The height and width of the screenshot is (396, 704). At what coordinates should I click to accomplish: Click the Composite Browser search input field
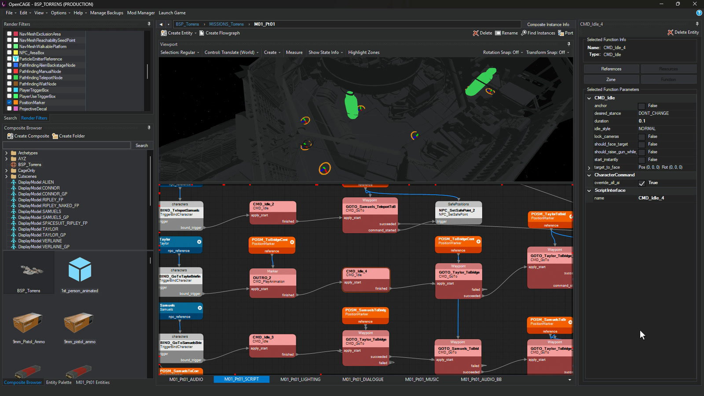(x=67, y=145)
